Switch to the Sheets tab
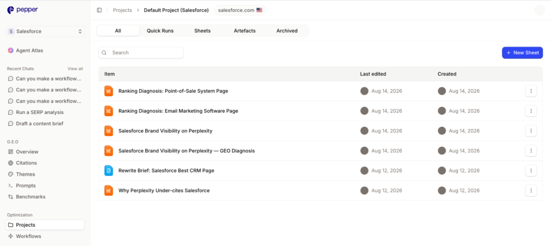 tap(202, 31)
